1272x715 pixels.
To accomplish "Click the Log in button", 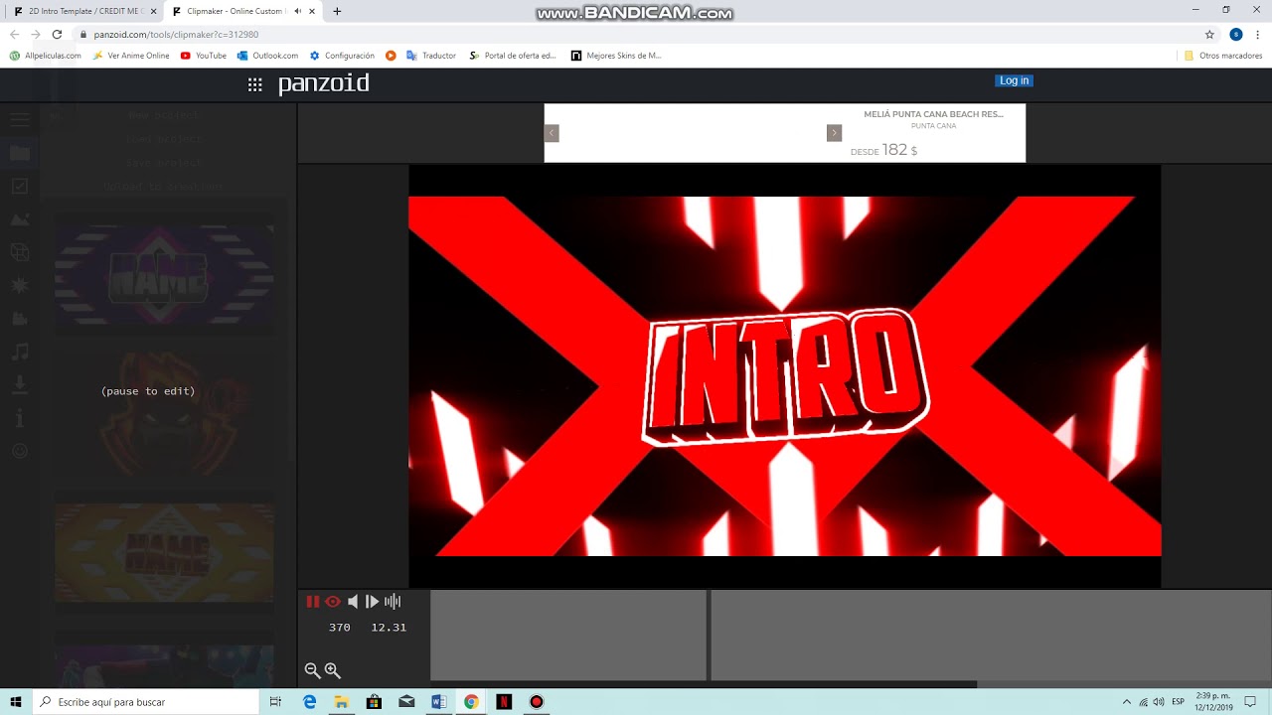I will tap(1014, 80).
